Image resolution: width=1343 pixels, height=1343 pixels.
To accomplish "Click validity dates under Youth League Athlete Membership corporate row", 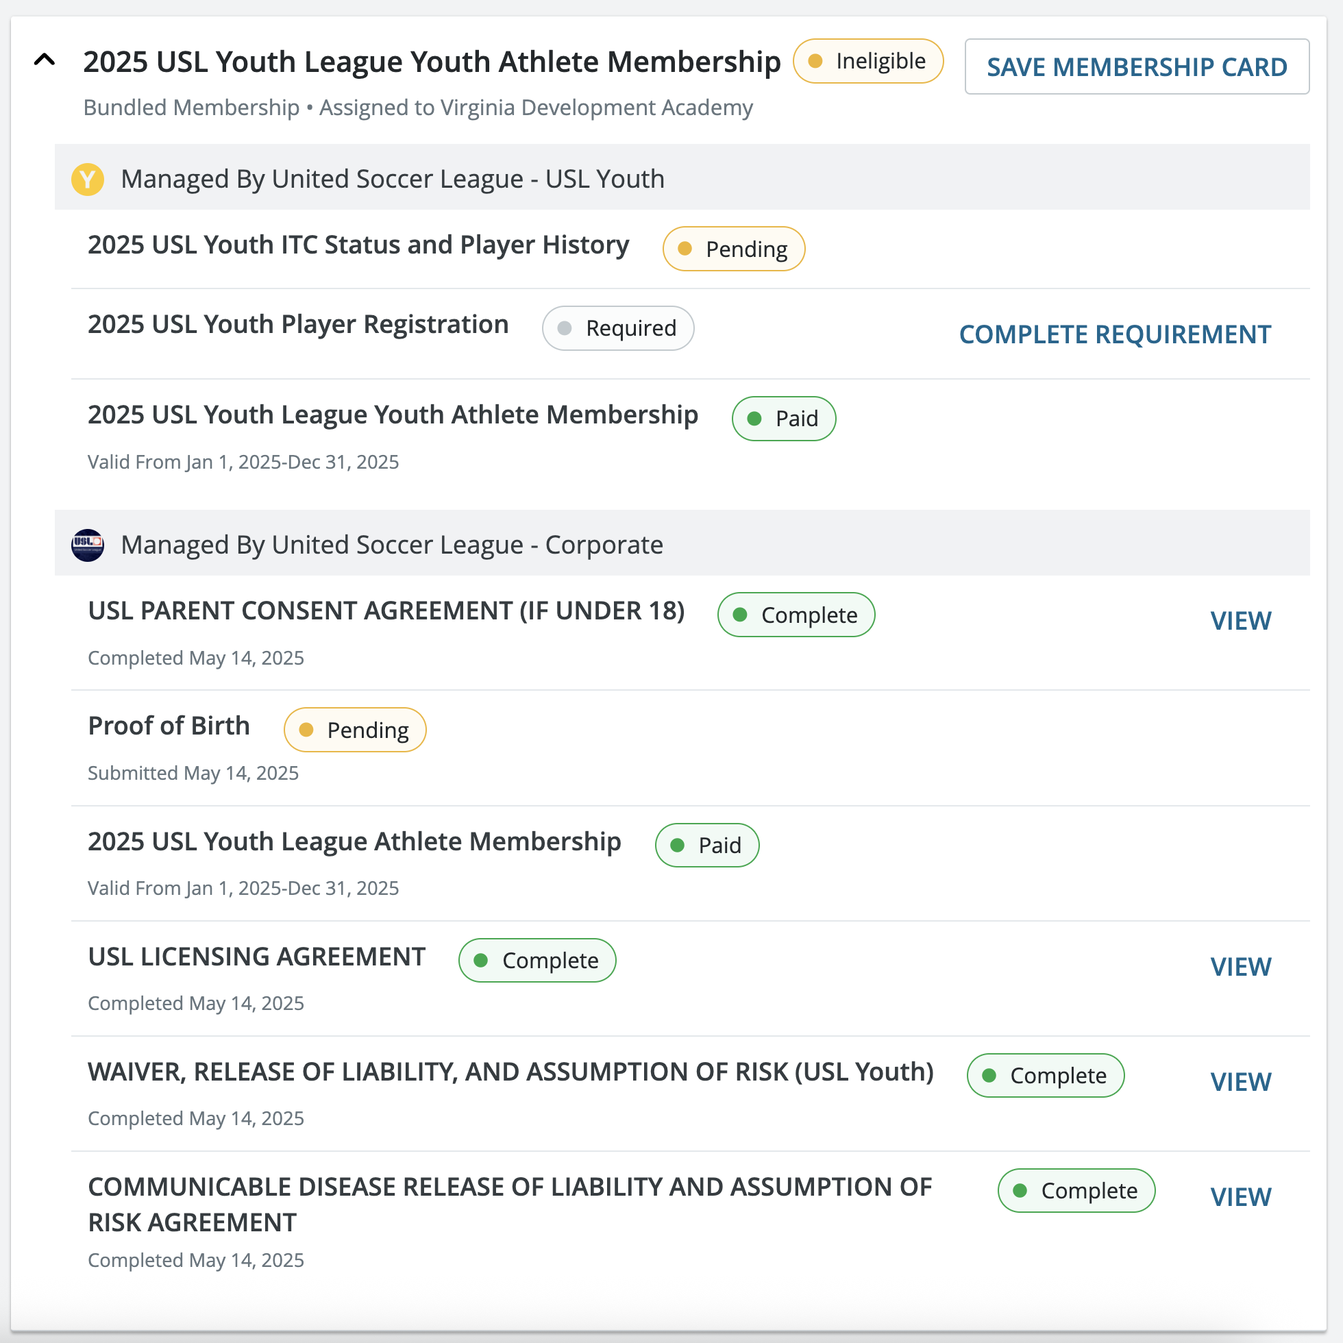I will (243, 889).
